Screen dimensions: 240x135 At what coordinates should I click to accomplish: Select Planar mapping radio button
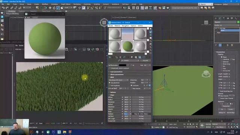[222, 57]
